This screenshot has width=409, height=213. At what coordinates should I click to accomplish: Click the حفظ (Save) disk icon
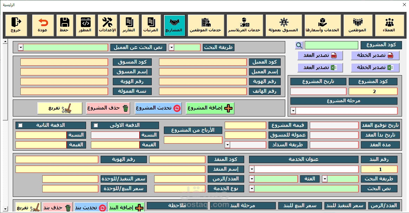tap(65, 25)
